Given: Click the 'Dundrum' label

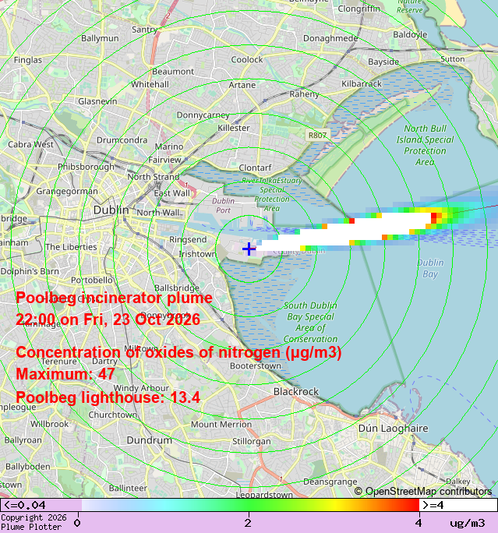Looking at the screenshot, I should tap(149, 440).
